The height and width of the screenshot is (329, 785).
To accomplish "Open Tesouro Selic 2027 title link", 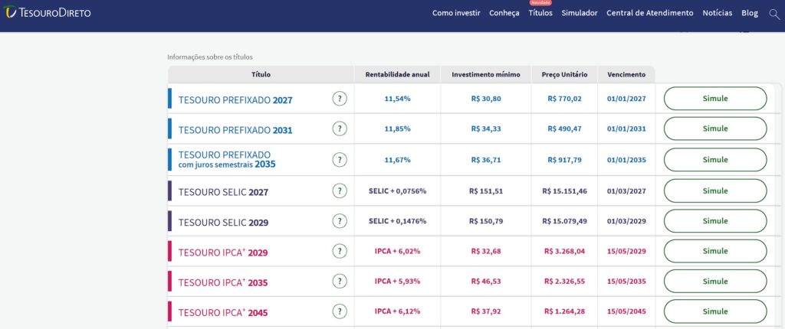I will [223, 192].
